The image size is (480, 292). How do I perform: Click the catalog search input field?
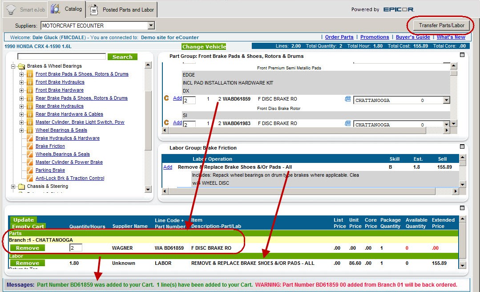[x=61, y=57]
